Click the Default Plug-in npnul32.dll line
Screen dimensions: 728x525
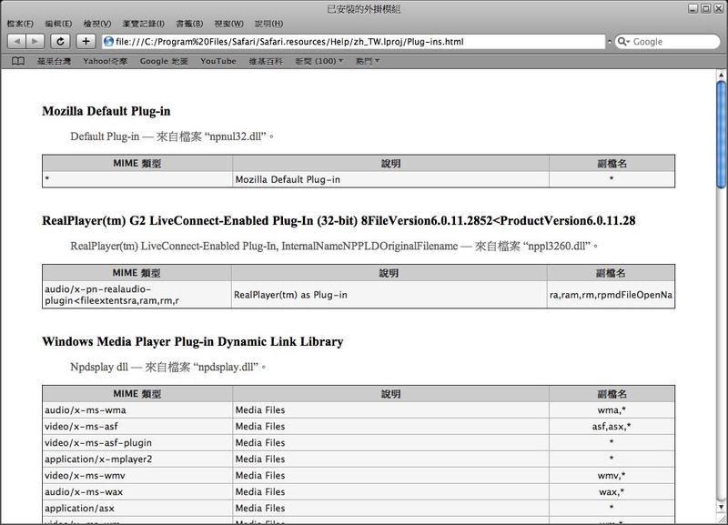[172, 136]
